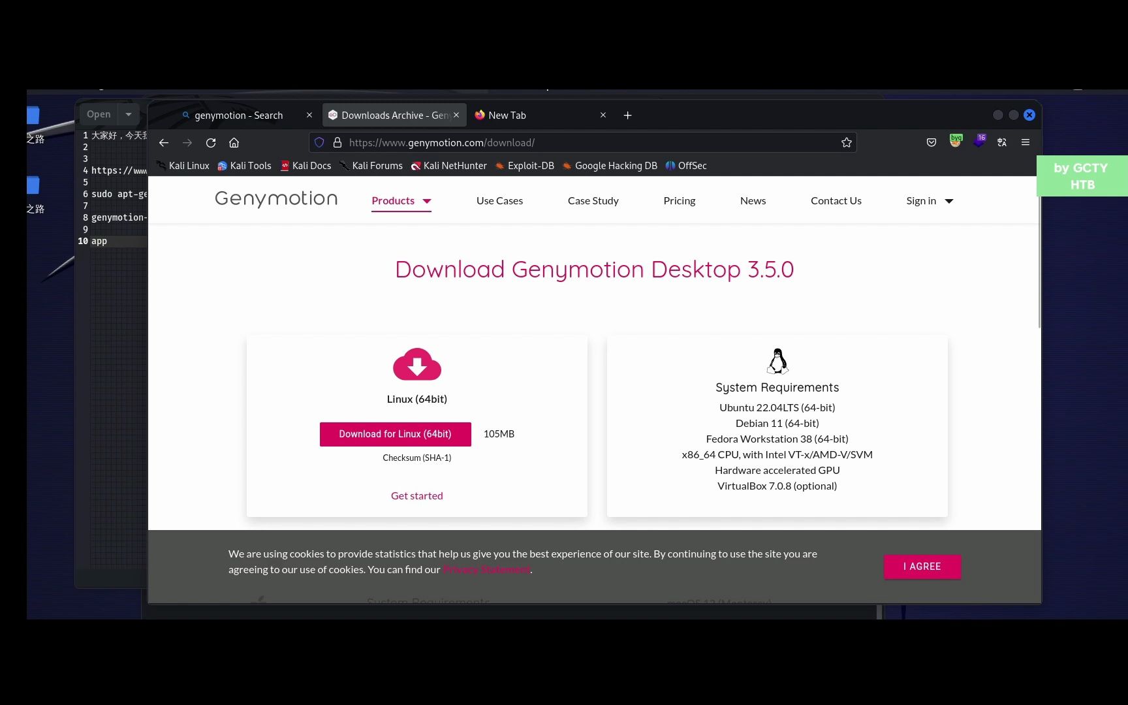
Task: Close the Downloads Archive tab
Action: [x=456, y=115]
